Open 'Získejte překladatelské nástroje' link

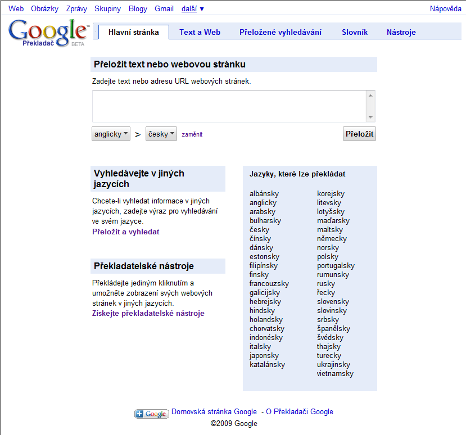[148, 313]
